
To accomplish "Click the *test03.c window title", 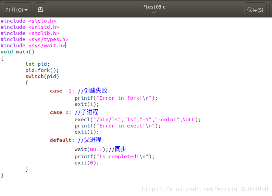I will [x=154, y=7].
